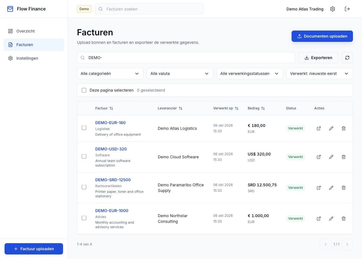
Task: Open DEMO-EUR-180 in new window icon
Action: pyautogui.click(x=319, y=128)
